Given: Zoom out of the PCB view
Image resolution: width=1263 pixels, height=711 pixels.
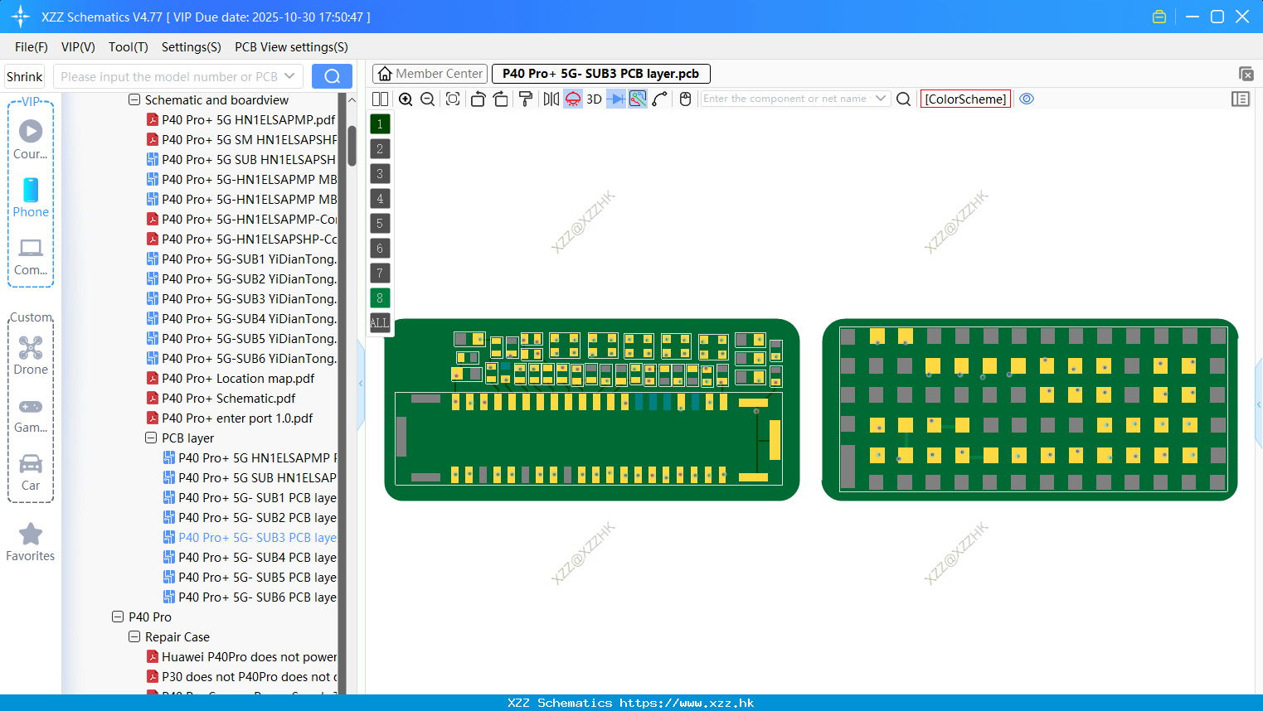Looking at the screenshot, I should tap(427, 99).
